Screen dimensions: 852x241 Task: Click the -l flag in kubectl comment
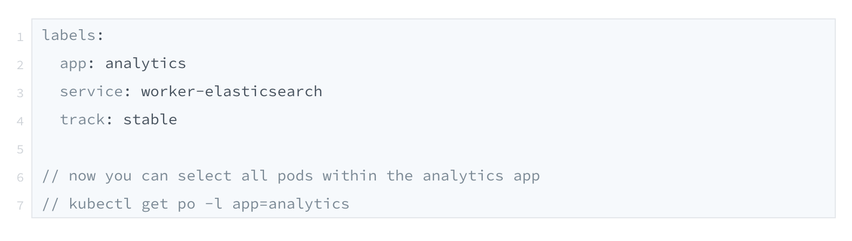click(x=214, y=204)
